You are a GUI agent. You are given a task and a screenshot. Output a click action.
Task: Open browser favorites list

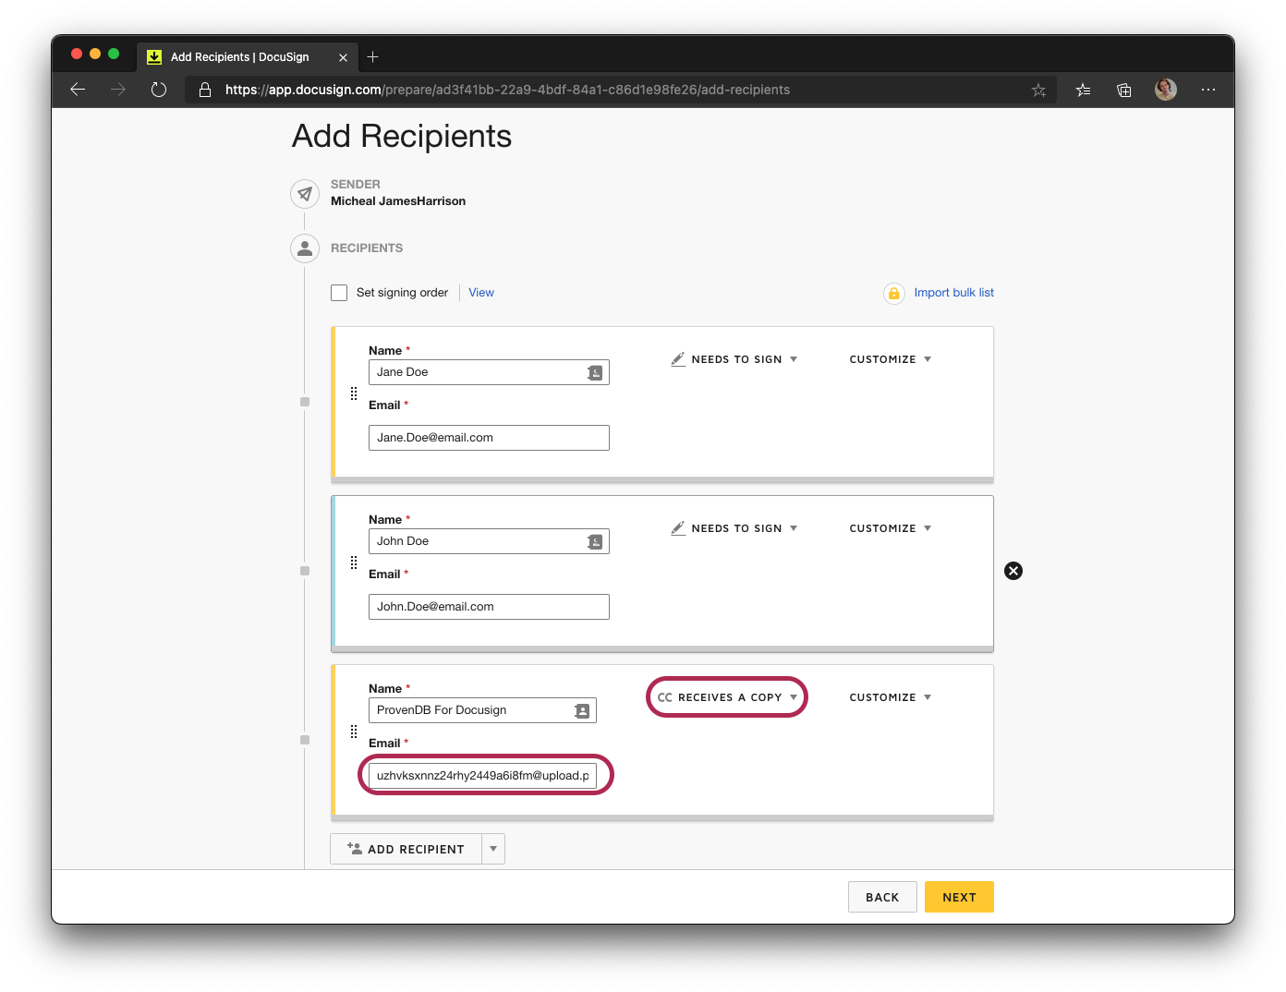point(1083,90)
